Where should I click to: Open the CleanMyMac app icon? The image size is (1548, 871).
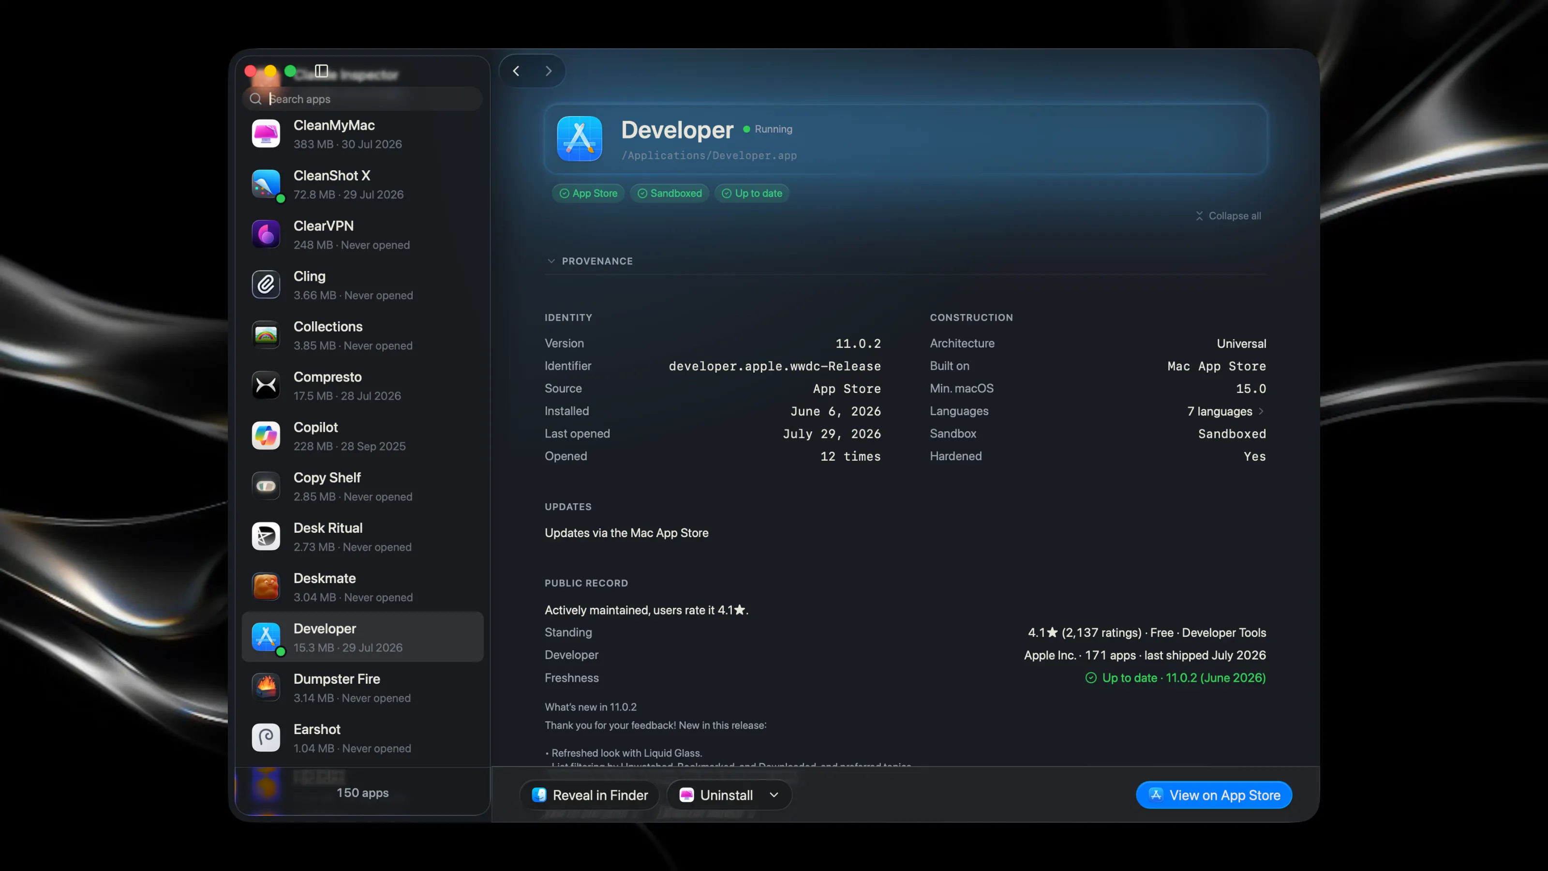[266, 134]
